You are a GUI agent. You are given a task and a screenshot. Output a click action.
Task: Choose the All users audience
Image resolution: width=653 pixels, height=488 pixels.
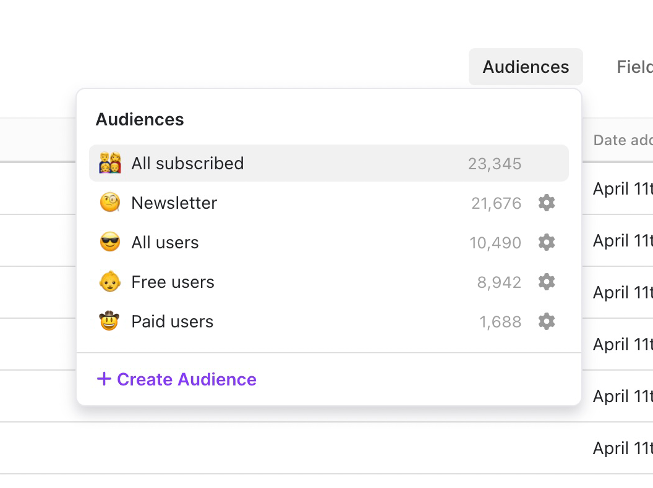(165, 242)
